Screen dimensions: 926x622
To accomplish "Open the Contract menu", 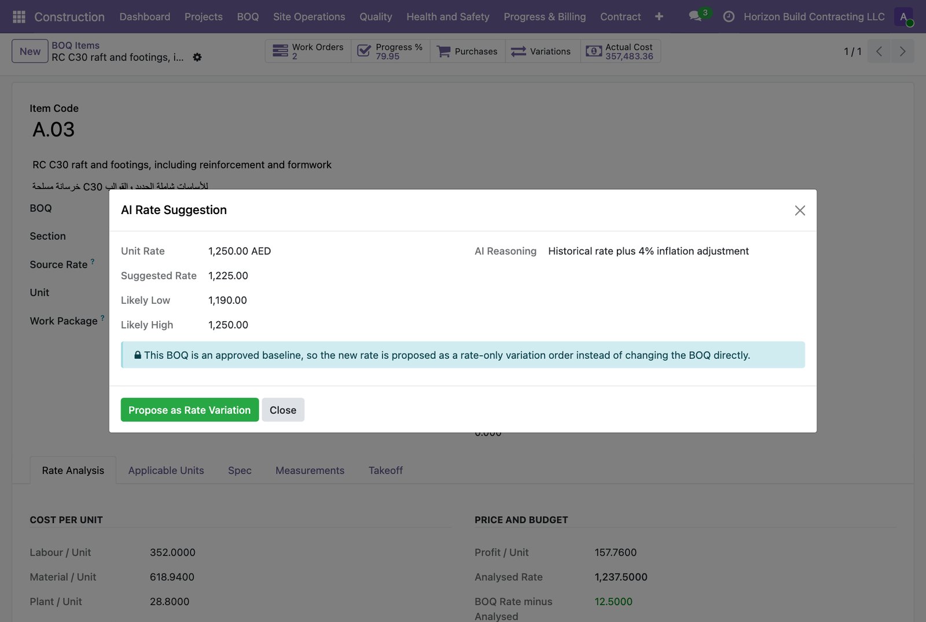I will pos(620,17).
